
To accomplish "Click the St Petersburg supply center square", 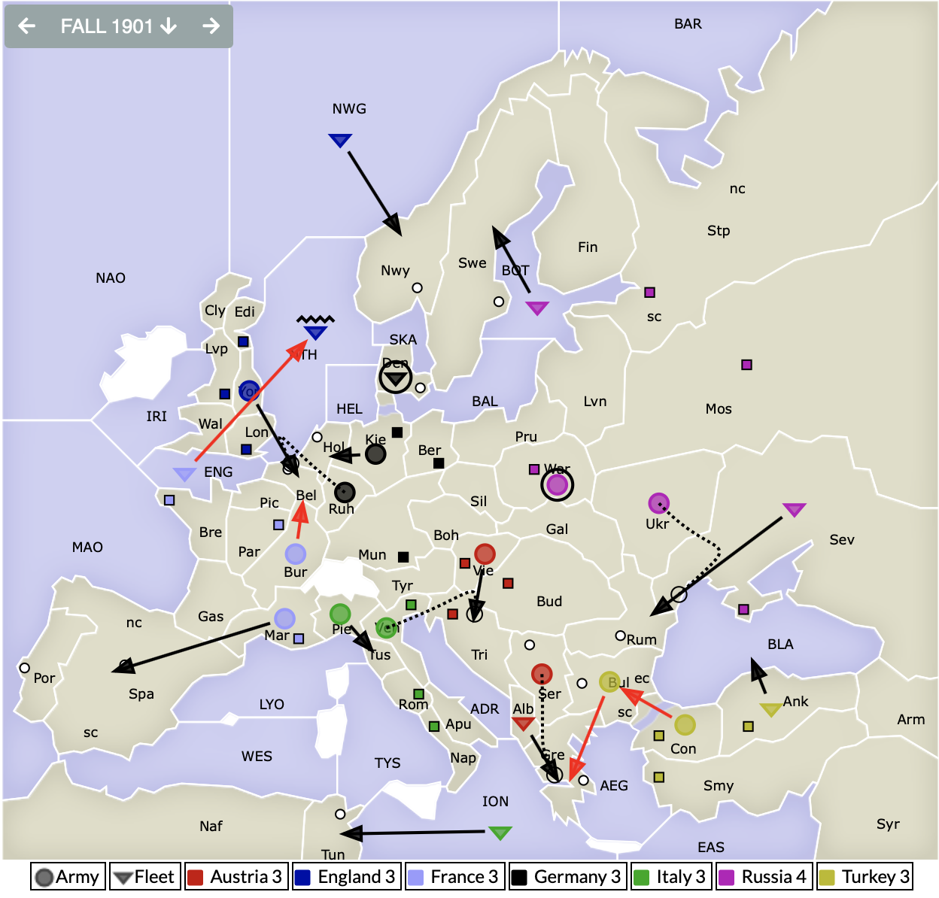I will (x=650, y=292).
